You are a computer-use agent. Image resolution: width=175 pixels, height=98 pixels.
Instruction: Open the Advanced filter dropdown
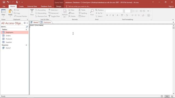click(x=54, y=13)
